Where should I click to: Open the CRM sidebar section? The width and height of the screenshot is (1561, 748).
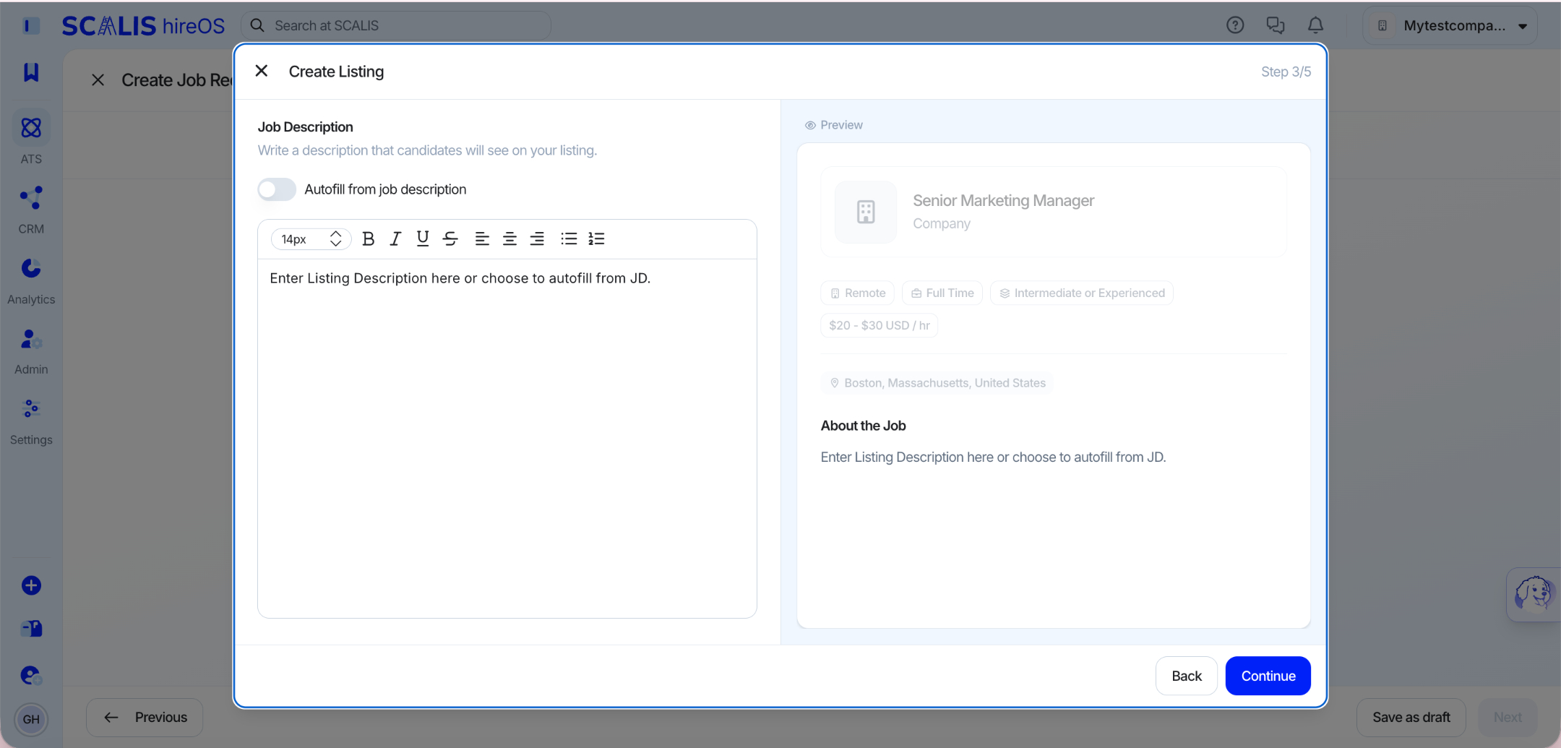click(31, 210)
